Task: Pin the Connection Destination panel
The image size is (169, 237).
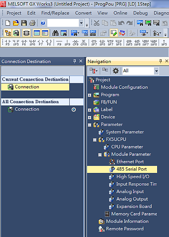Action: [x=74, y=61]
